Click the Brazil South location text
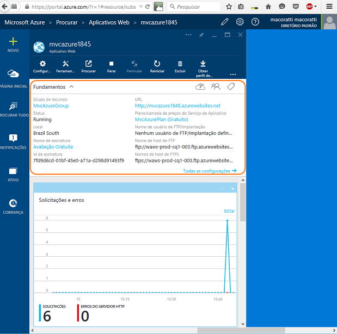Viewport: 337px width, 334px height. [46, 133]
